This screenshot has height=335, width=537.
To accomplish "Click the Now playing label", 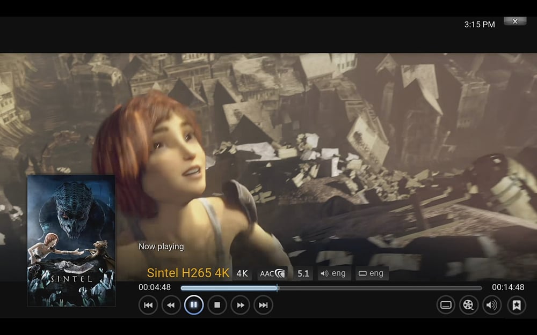I will point(161,246).
